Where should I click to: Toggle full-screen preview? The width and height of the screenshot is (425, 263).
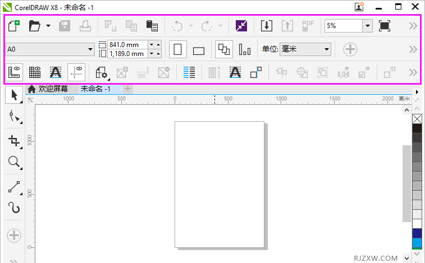click(385, 26)
